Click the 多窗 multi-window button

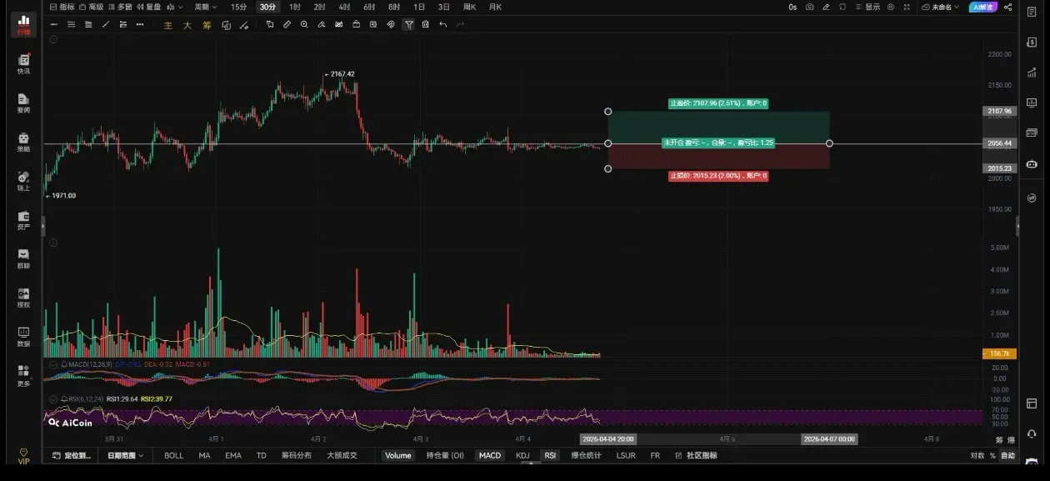click(x=120, y=7)
